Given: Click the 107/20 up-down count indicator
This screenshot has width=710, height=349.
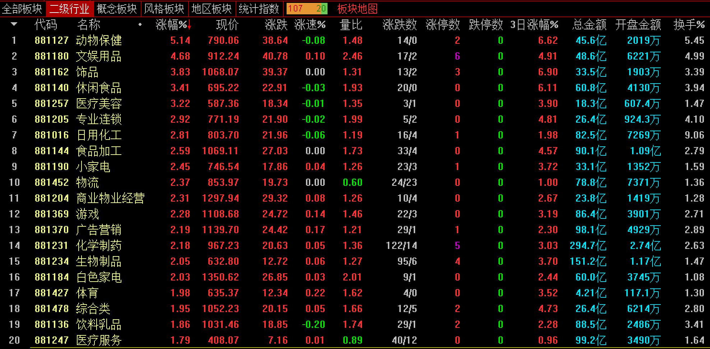Looking at the screenshot, I should (307, 9).
